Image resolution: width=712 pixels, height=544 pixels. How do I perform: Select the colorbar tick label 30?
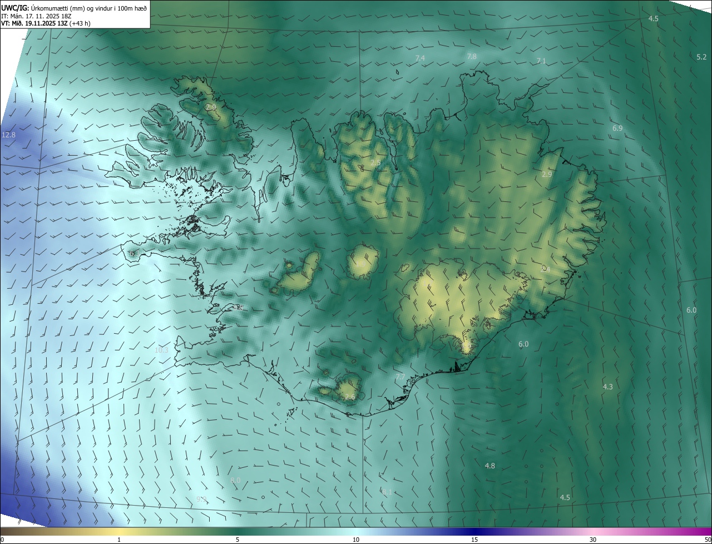tap(593, 540)
